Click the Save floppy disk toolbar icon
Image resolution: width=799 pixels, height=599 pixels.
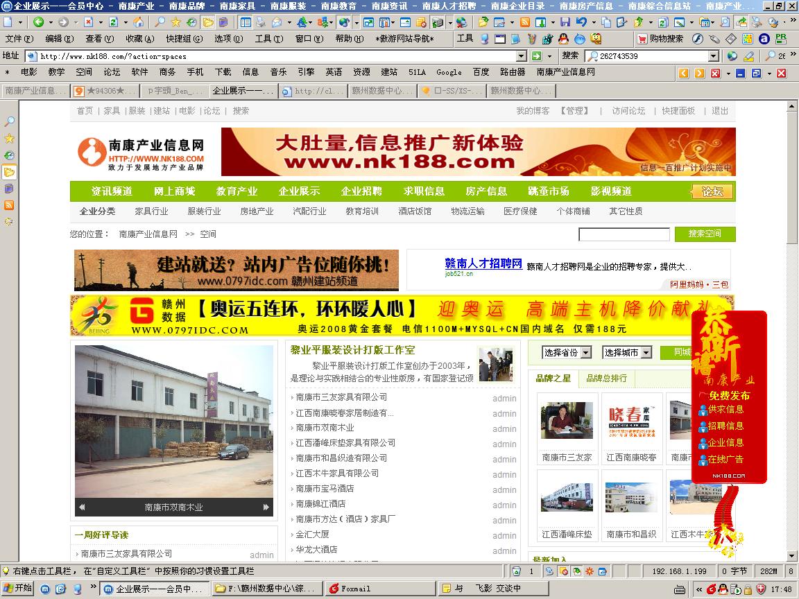click(x=565, y=22)
